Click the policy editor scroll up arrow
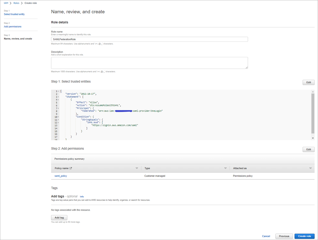 (313, 92)
